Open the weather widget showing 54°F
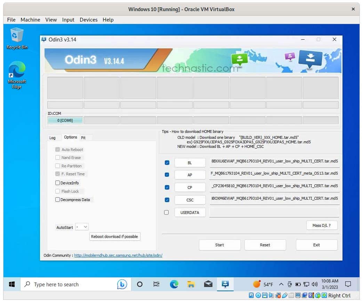The height and width of the screenshot is (303, 363). point(263,284)
